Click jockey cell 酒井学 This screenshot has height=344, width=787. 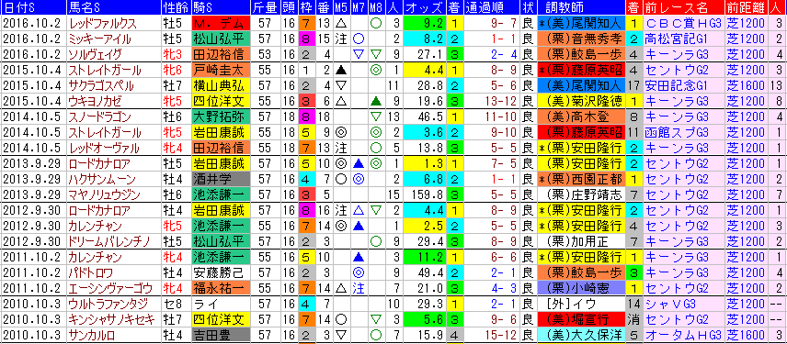[221, 179]
